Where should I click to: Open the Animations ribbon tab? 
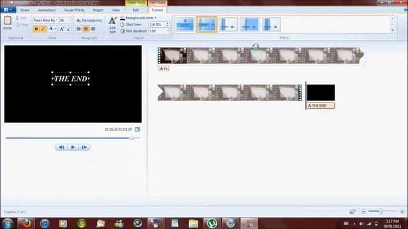click(47, 10)
